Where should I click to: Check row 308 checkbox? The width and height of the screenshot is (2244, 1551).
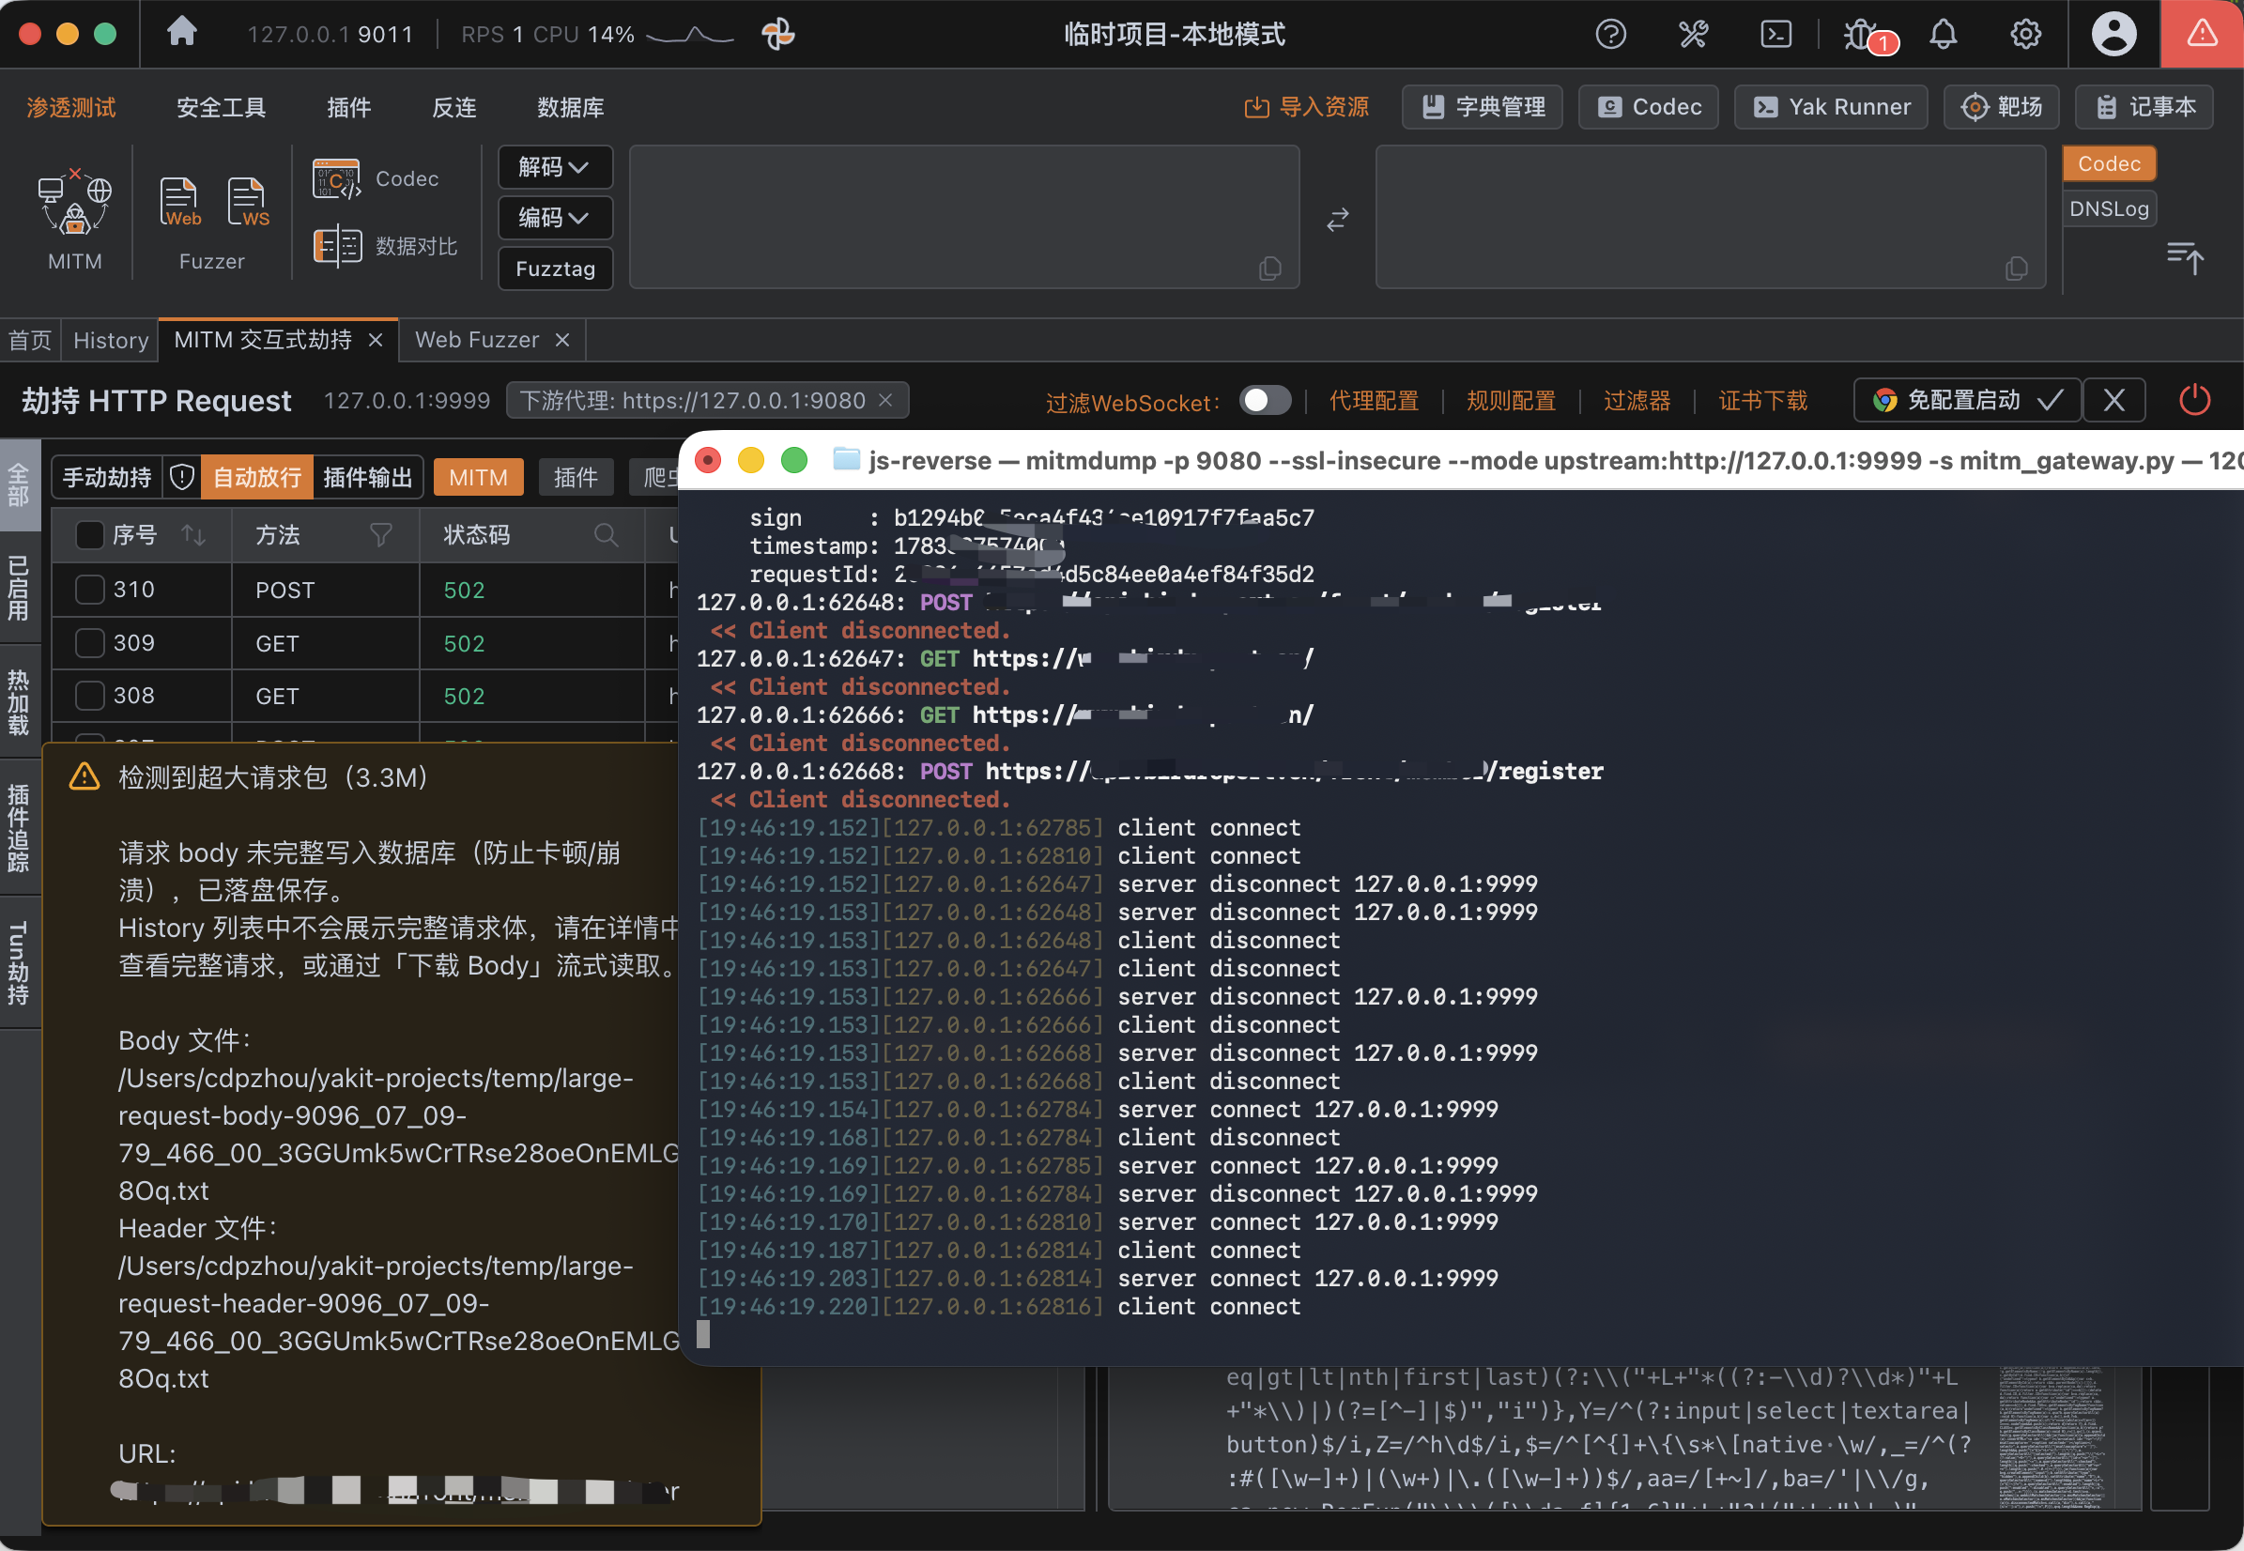(x=89, y=695)
